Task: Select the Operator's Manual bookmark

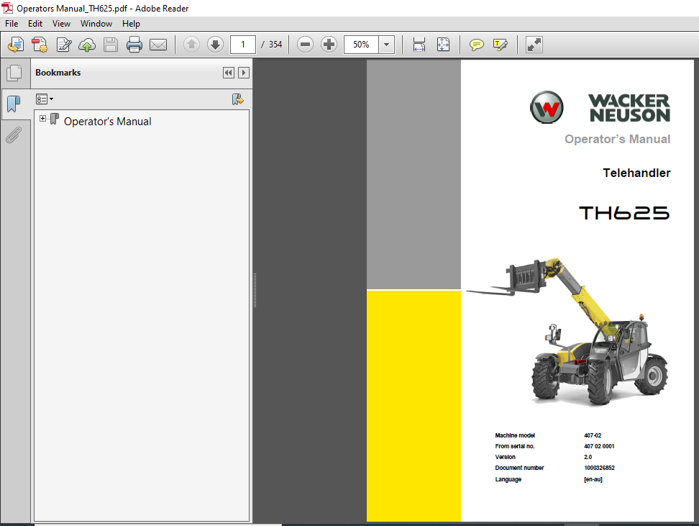Action: click(x=107, y=122)
